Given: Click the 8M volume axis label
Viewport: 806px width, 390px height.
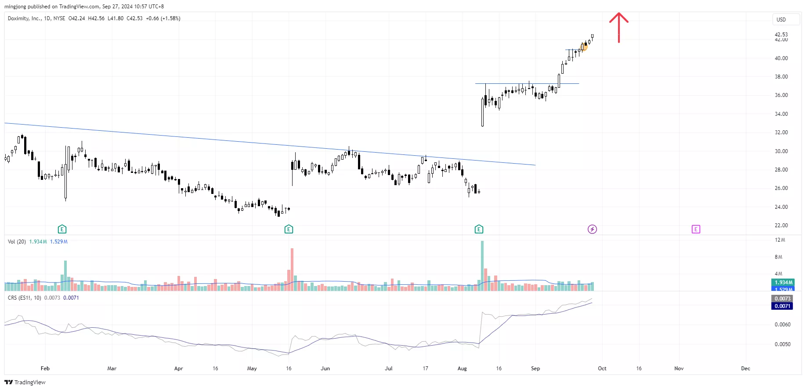Looking at the screenshot, I should [778, 257].
